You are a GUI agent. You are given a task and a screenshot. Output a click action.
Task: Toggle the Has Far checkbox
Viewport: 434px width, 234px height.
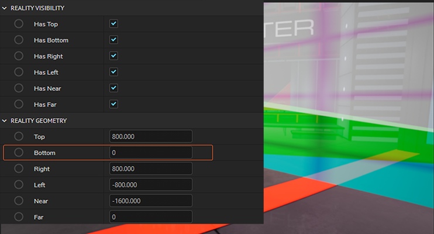pos(114,104)
